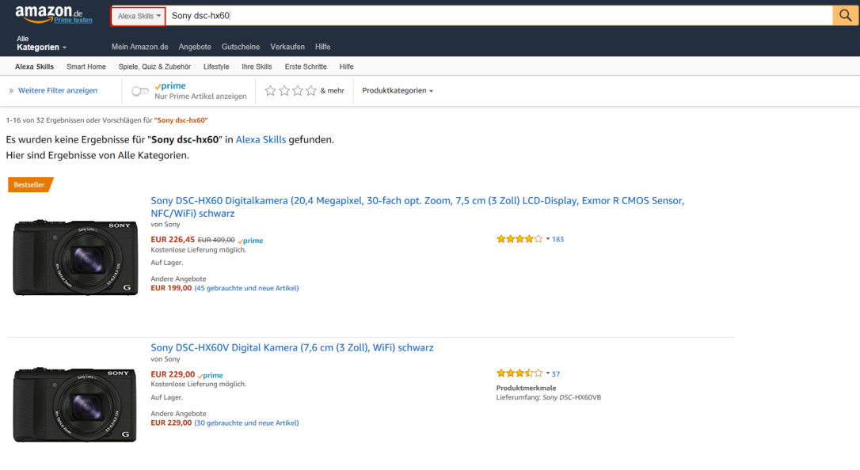
Task: Click the EUR 199,00 other offers price
Action: [171, 288]
